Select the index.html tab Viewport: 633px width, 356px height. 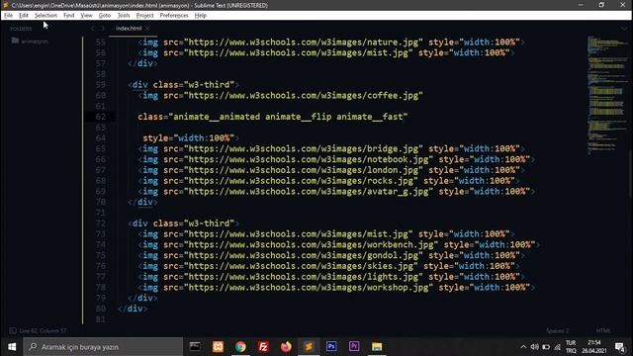pos(129,29)
